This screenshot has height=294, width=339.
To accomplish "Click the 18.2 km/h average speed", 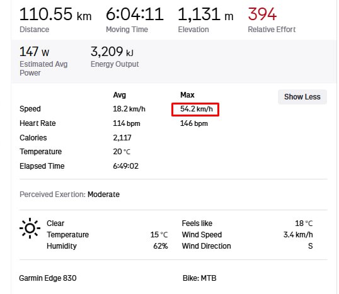I will tap(129, 109).
